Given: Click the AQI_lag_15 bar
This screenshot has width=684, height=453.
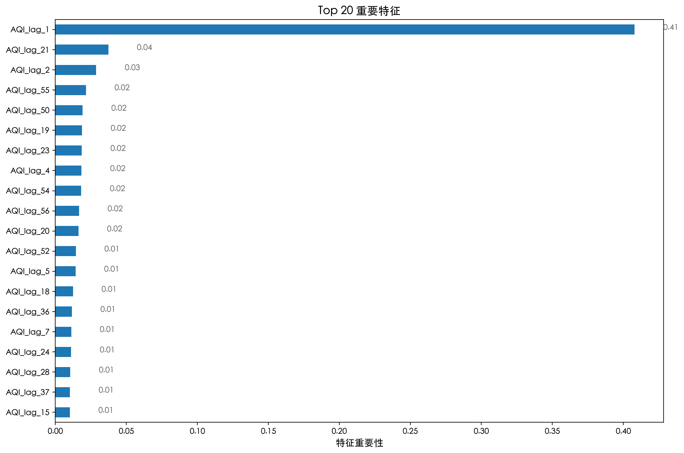Looking at the screenshot, I should tap(62, 412).
